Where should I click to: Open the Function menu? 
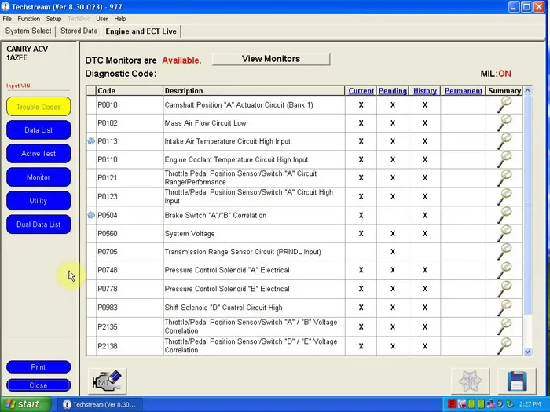[29, 19]
